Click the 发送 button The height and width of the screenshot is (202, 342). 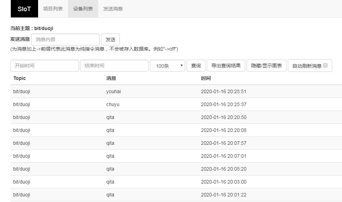[x=110, y=39]
